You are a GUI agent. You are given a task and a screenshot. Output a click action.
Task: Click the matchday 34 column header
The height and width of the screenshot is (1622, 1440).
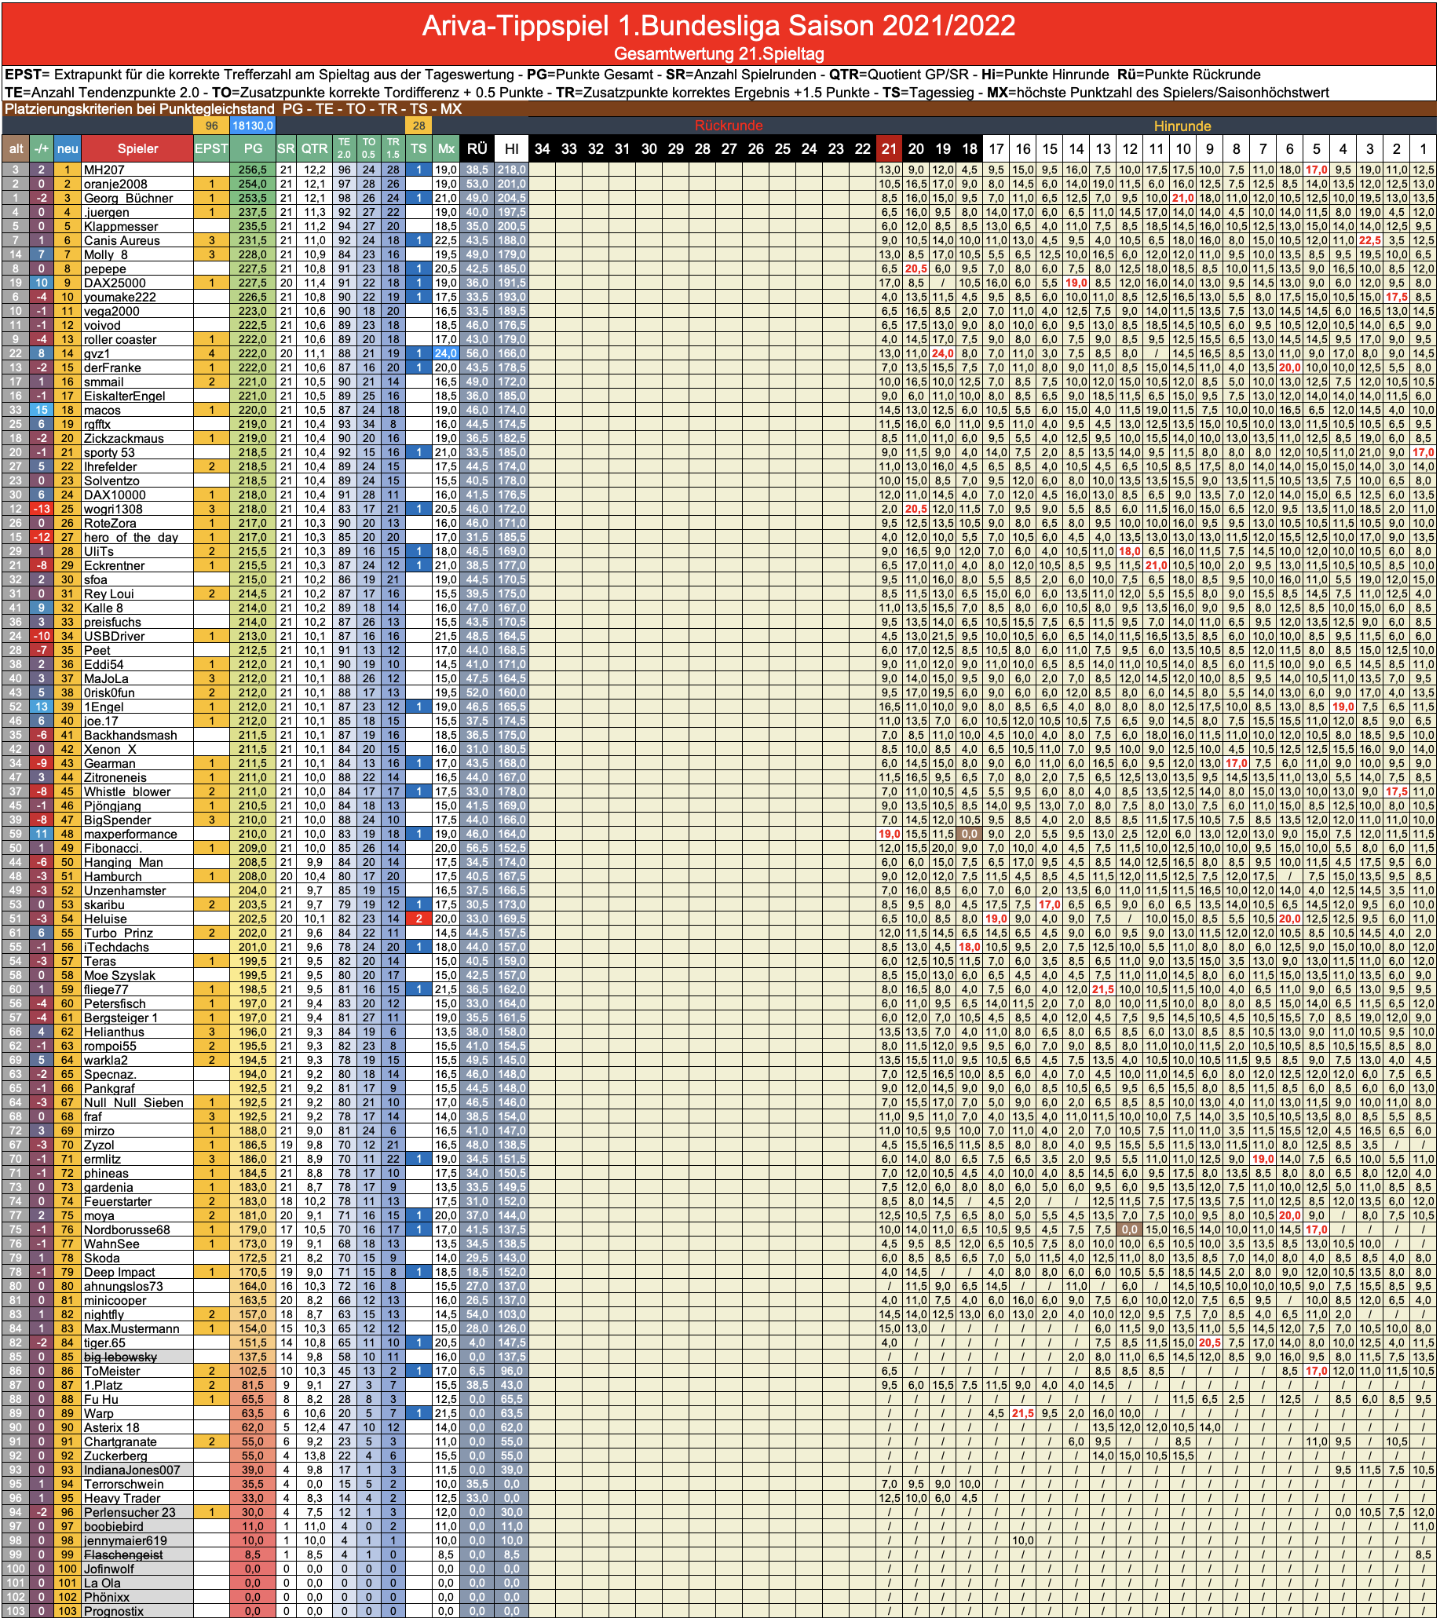click(543, 148)
